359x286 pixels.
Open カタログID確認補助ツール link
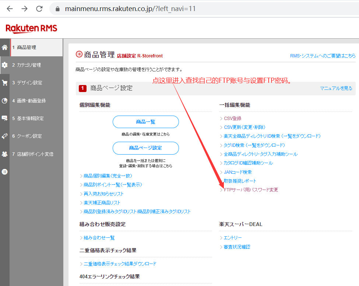(x=248, y=163)
